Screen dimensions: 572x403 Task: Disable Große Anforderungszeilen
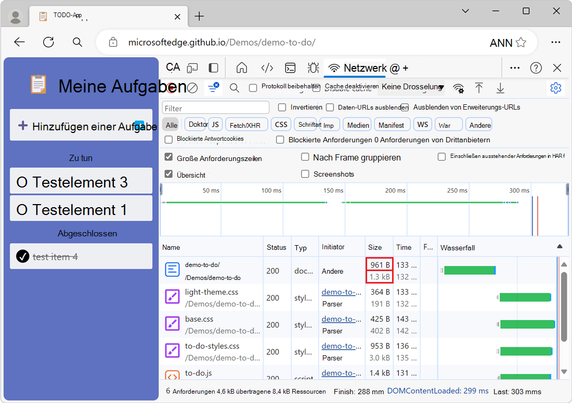point(168,157)
